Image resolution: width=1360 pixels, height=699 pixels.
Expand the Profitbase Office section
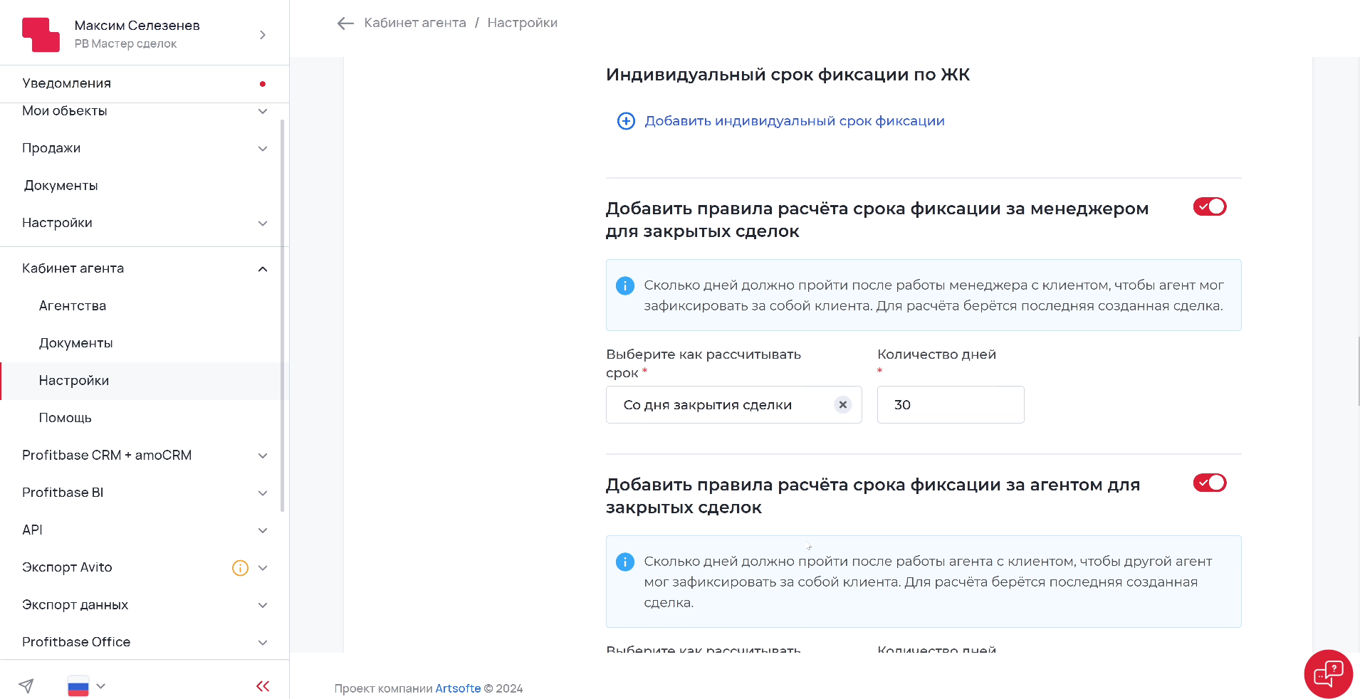(x=263, y=643)
